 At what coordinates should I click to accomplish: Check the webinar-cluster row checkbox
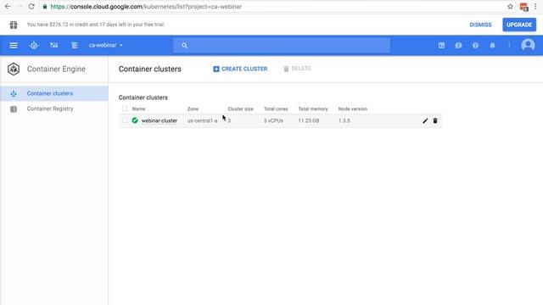click(x=125, y=120)
